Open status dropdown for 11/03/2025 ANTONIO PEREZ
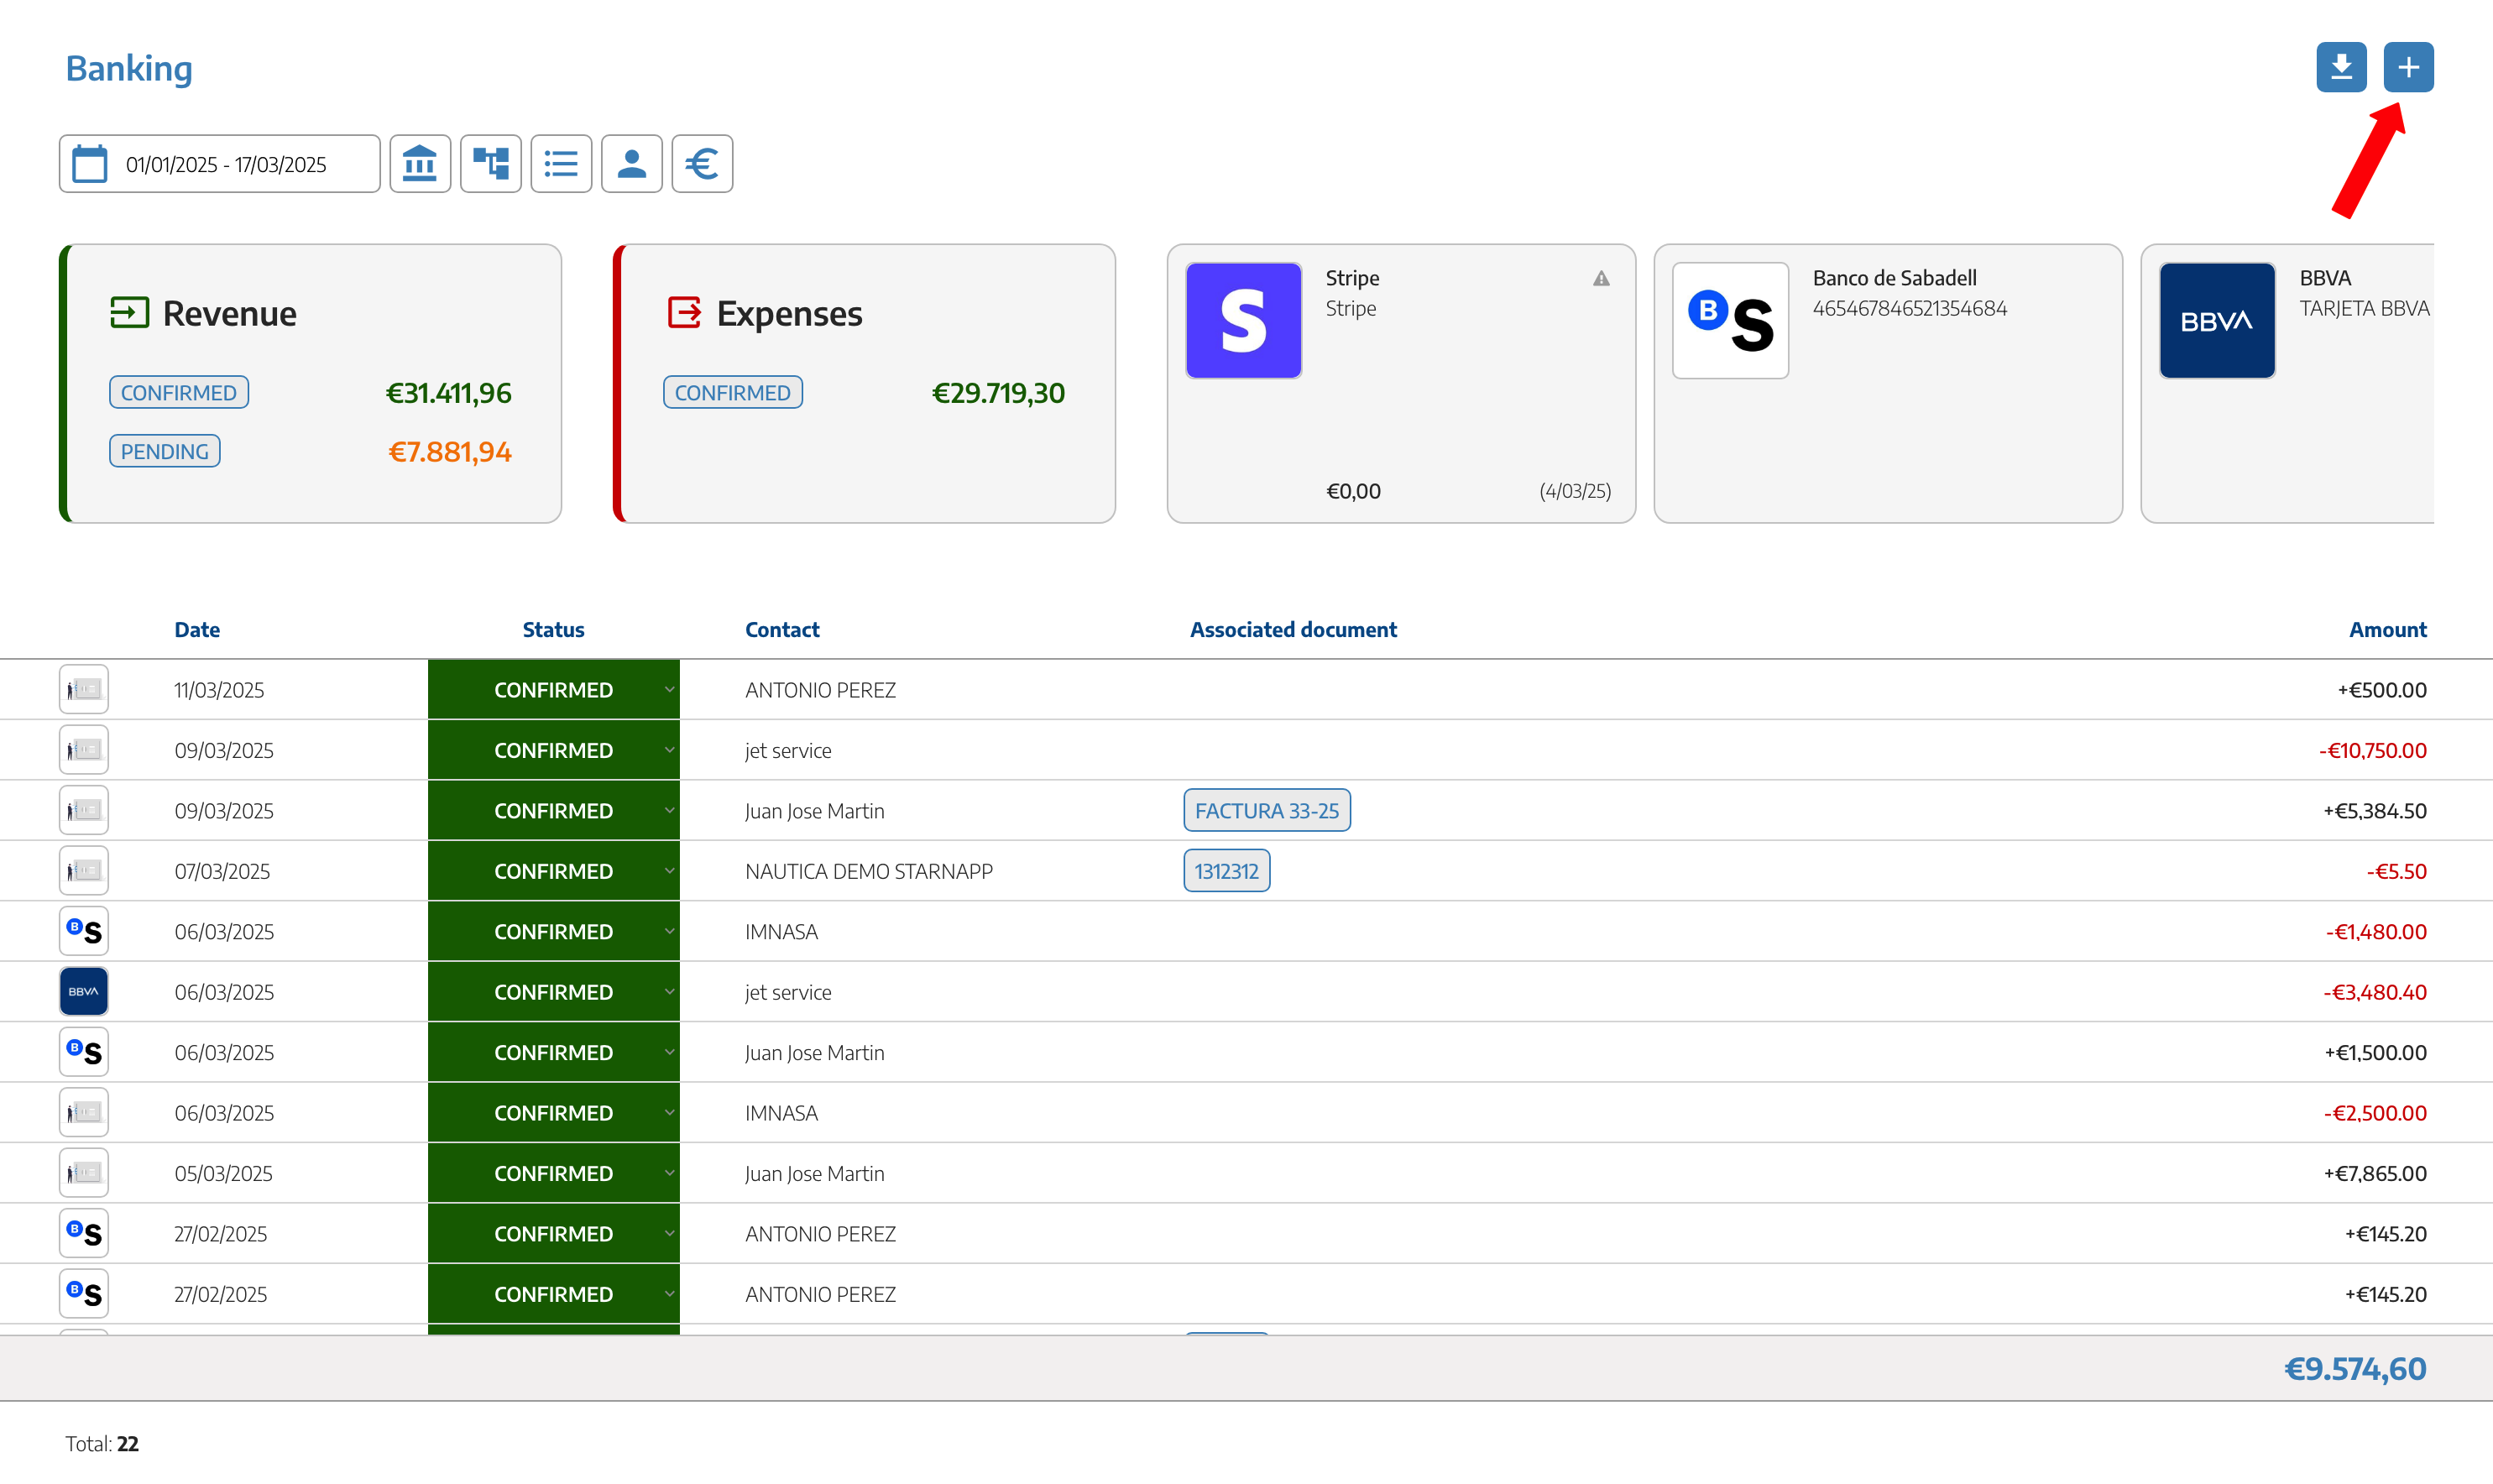The image size is (2493, 1484). click(553, 690)
